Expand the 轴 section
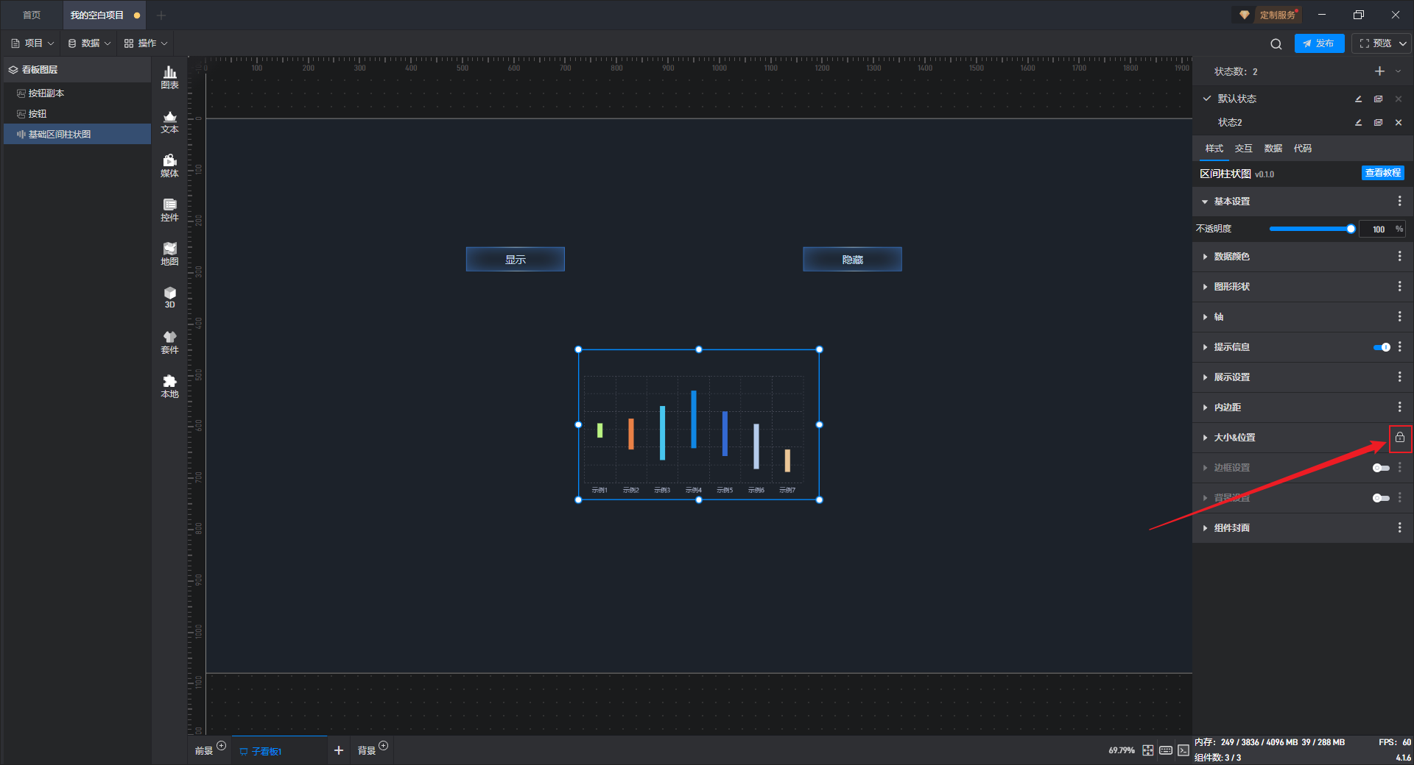The image size is (1414, 765). pyautogui.click(x=1205, y=317)
